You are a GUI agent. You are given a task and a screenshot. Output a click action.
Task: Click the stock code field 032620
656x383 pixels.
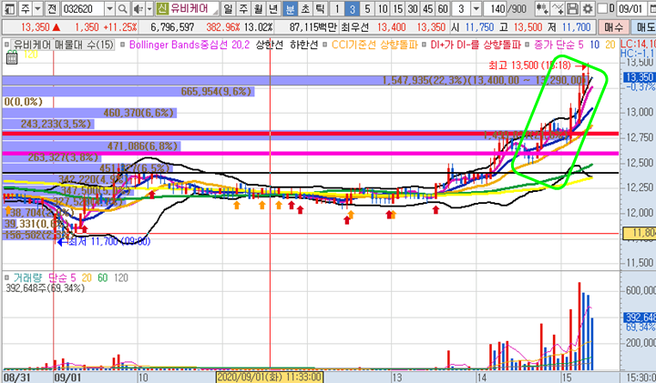pos(83,8)
